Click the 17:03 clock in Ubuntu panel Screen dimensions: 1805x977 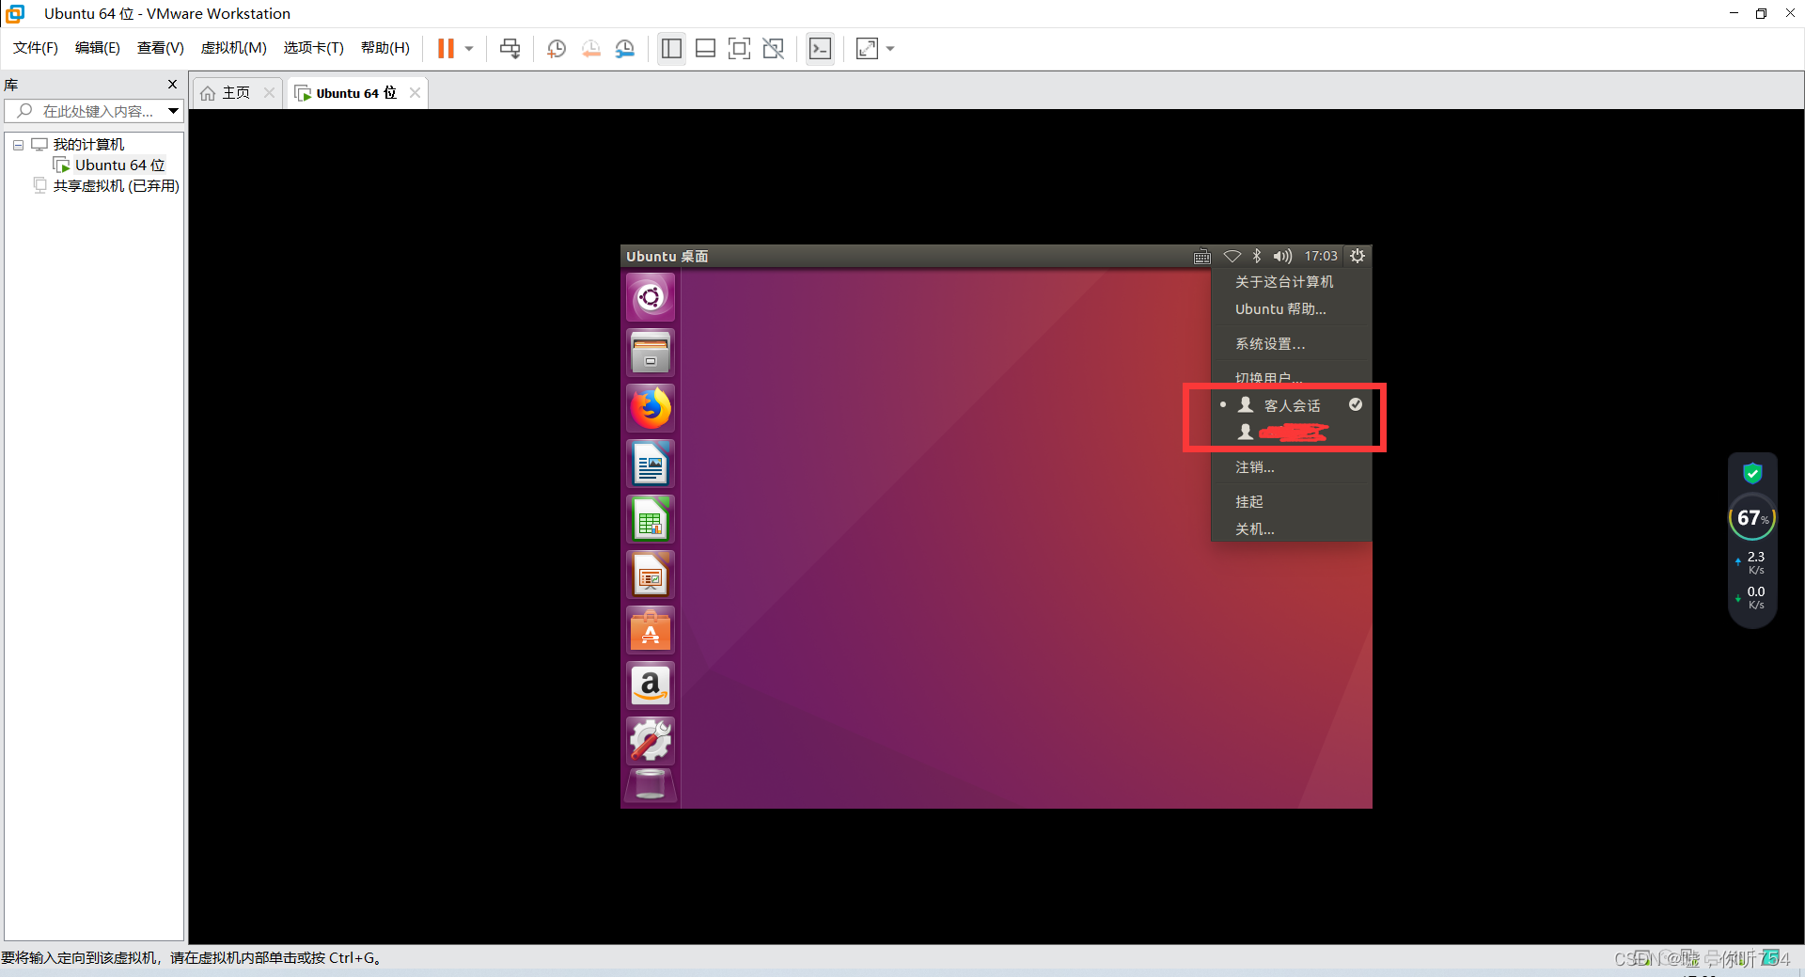click(1321, 256)
